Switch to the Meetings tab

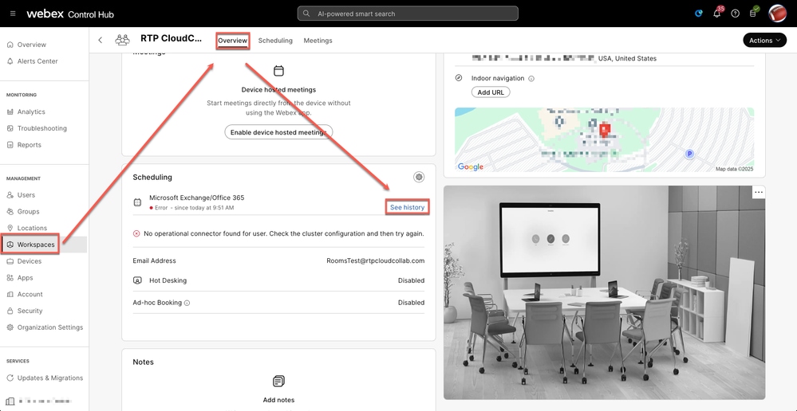click(318, 41)
